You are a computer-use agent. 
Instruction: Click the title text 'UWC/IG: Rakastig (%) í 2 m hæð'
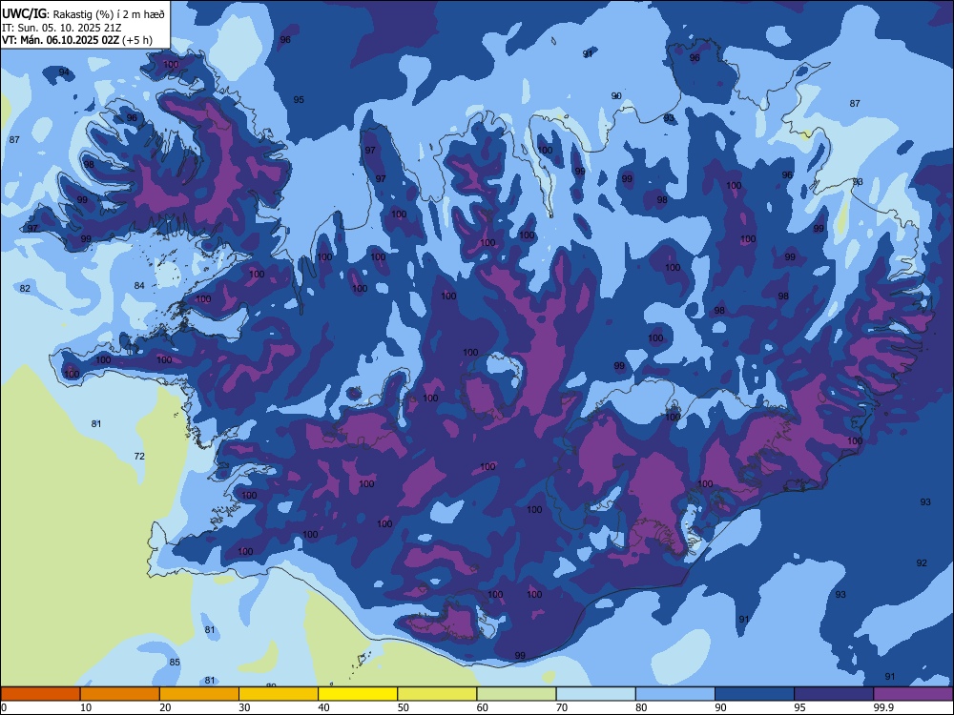point(83,14)
